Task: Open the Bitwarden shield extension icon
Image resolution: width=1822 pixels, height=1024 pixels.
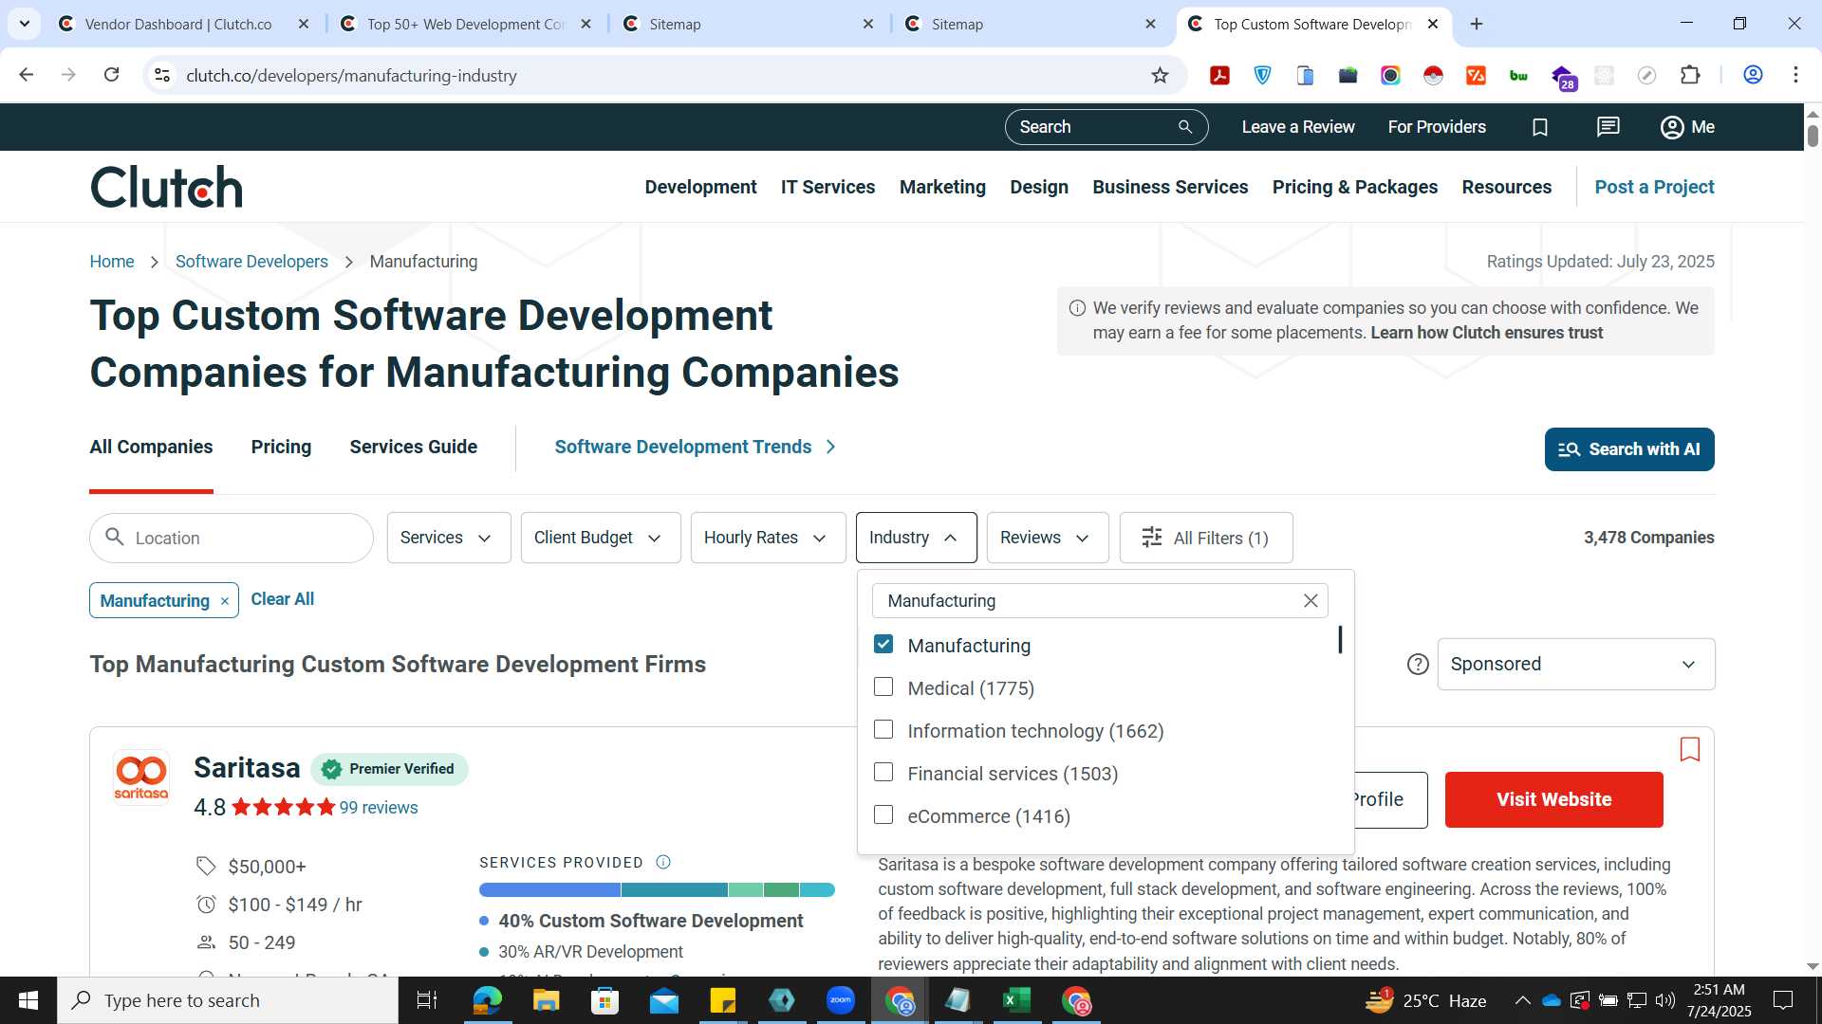Action: click(x=1263, y=75)
